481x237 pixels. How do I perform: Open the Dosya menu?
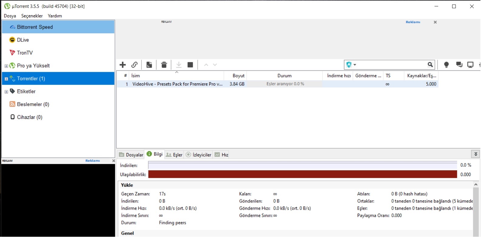tap(10, 16)
